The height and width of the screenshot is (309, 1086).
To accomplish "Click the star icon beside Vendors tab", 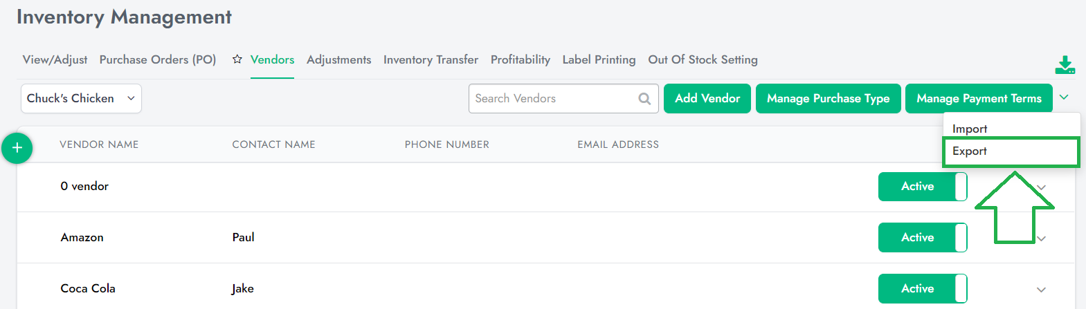I will pos(237,59).
